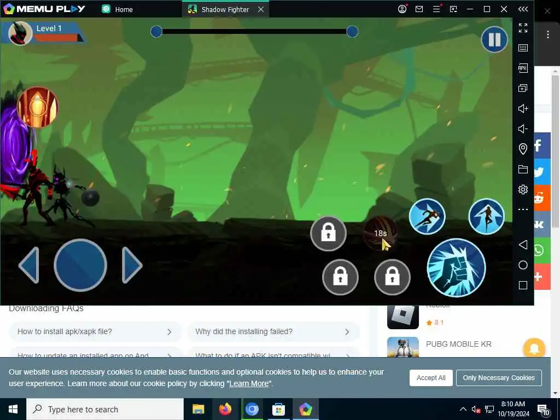Screen dimensions: 560x420
Task: Open MEmu settings gear icon
Action: pyautogui.click(x=523, y=189)
